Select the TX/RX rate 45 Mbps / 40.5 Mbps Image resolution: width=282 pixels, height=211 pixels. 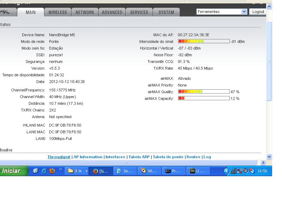pyautogui.click(x=195, y=68)
